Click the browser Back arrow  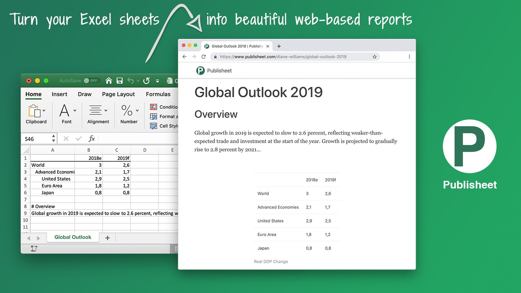[185, 56]
